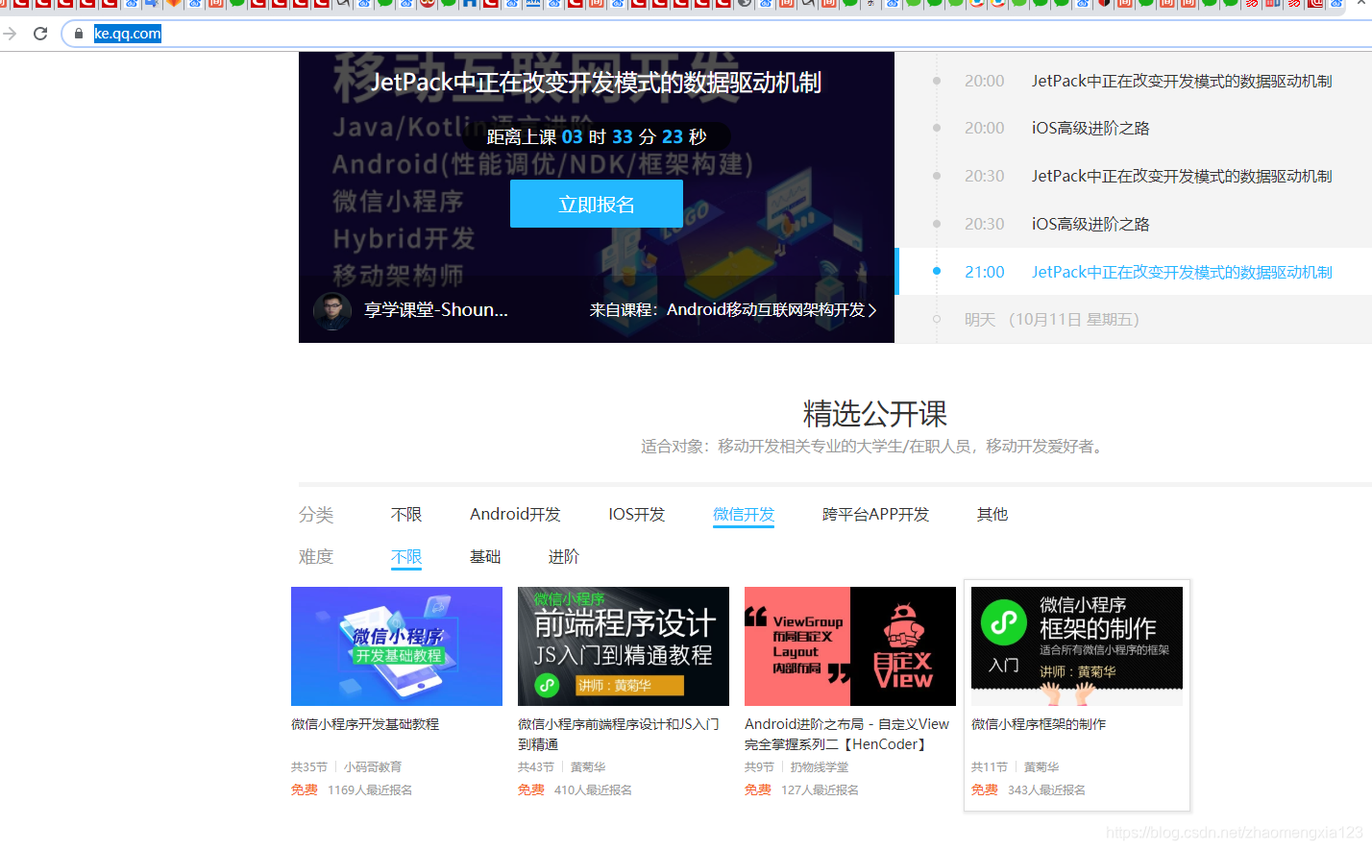Select the 其他 category tab
This screenshot has width=1372, height=850.
[992, 515]
